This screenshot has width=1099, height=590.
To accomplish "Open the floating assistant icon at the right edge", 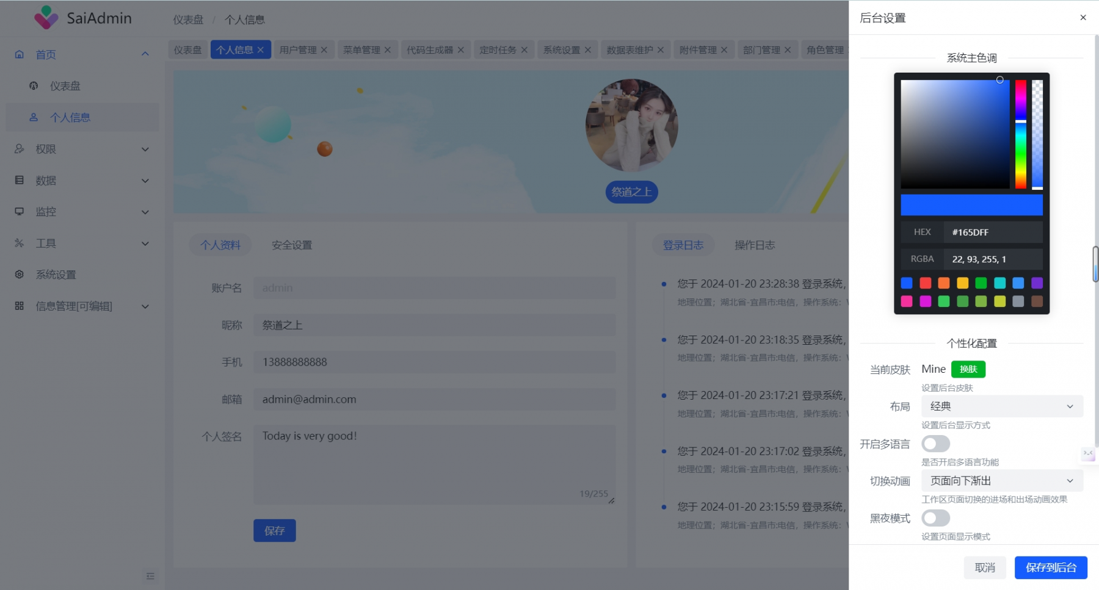I will [1088, 454].
